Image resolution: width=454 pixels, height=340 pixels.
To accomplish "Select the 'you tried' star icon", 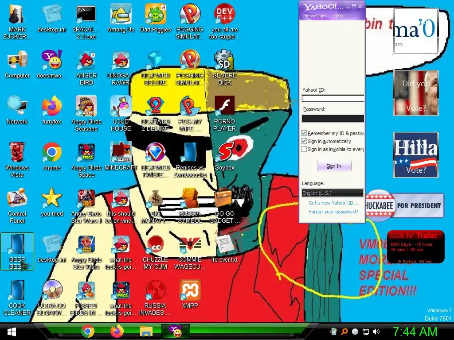I will [52, 202].
